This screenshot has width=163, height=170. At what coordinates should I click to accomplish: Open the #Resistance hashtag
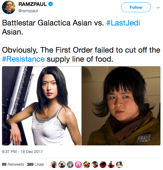click(23, 59)
